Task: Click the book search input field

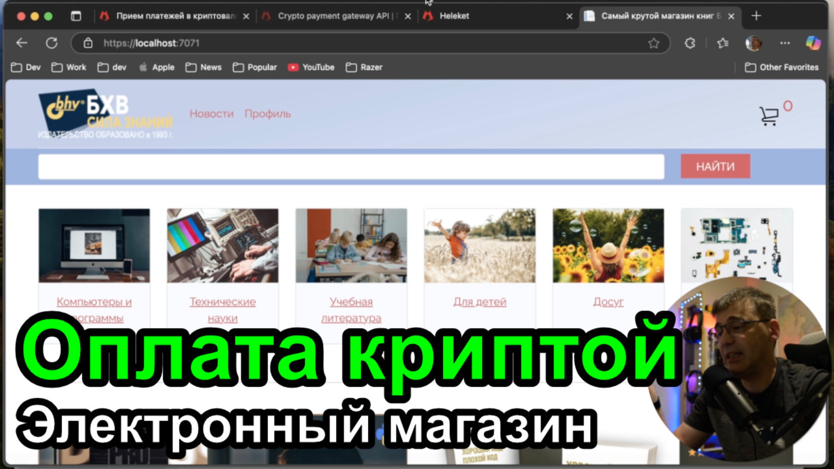Action: coord(351,166)
